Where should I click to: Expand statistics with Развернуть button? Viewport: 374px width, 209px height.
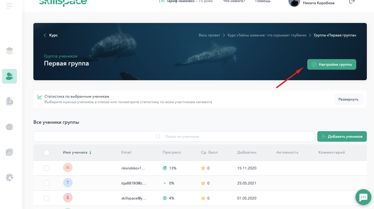pos(348,99)
